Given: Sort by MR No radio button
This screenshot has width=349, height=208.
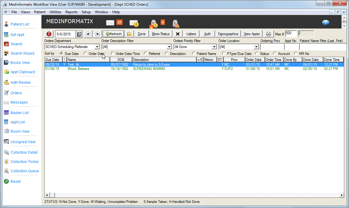Looking at the screenshot, I should pos(296,54).
